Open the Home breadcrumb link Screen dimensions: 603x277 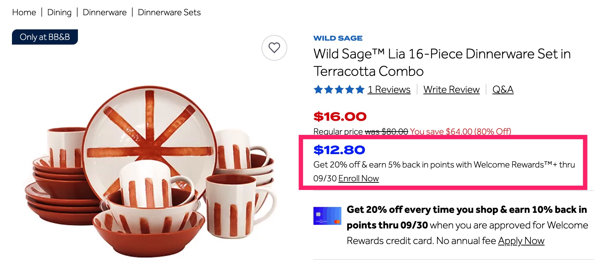point(24,12)
